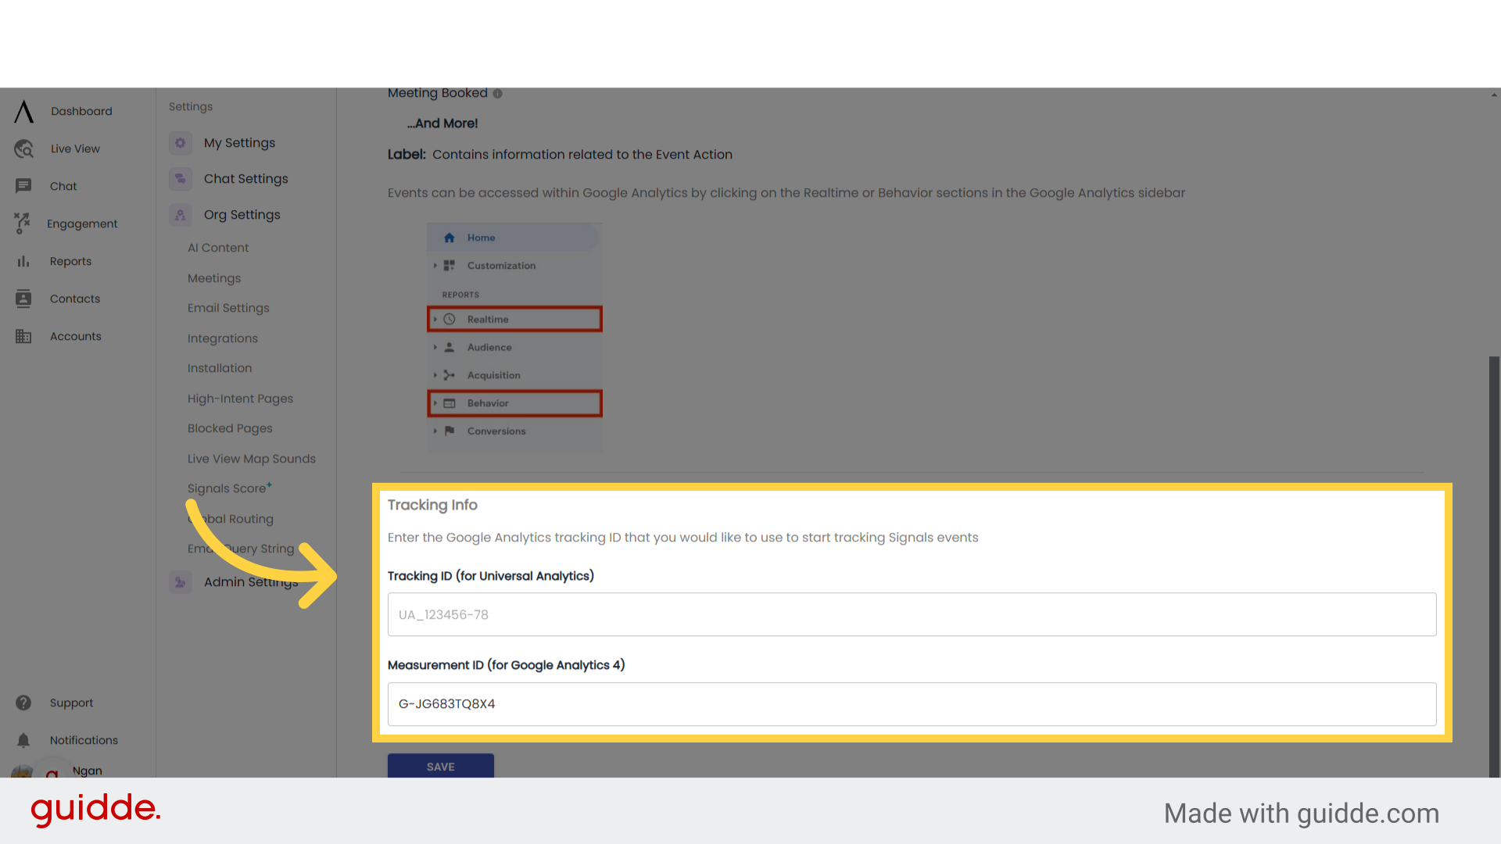The image size is (1501, 844).
Task: Click the Org Settings icon
Action: point(181,215)
